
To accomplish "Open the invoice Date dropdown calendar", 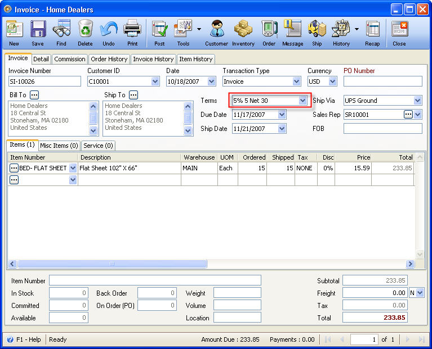I will (x=212, y=81).
